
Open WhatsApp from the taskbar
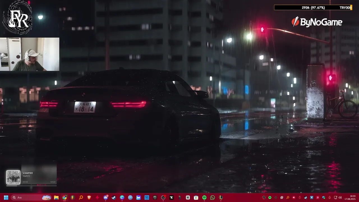pos(213,198)
